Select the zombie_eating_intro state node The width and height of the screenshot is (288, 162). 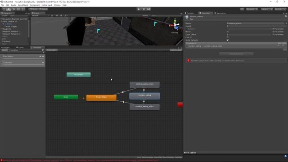coord(144,85)
